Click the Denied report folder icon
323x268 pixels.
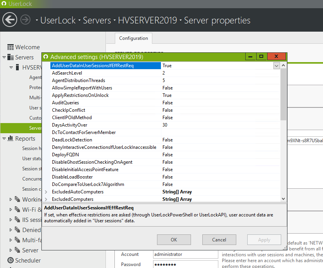pos(18,230)
